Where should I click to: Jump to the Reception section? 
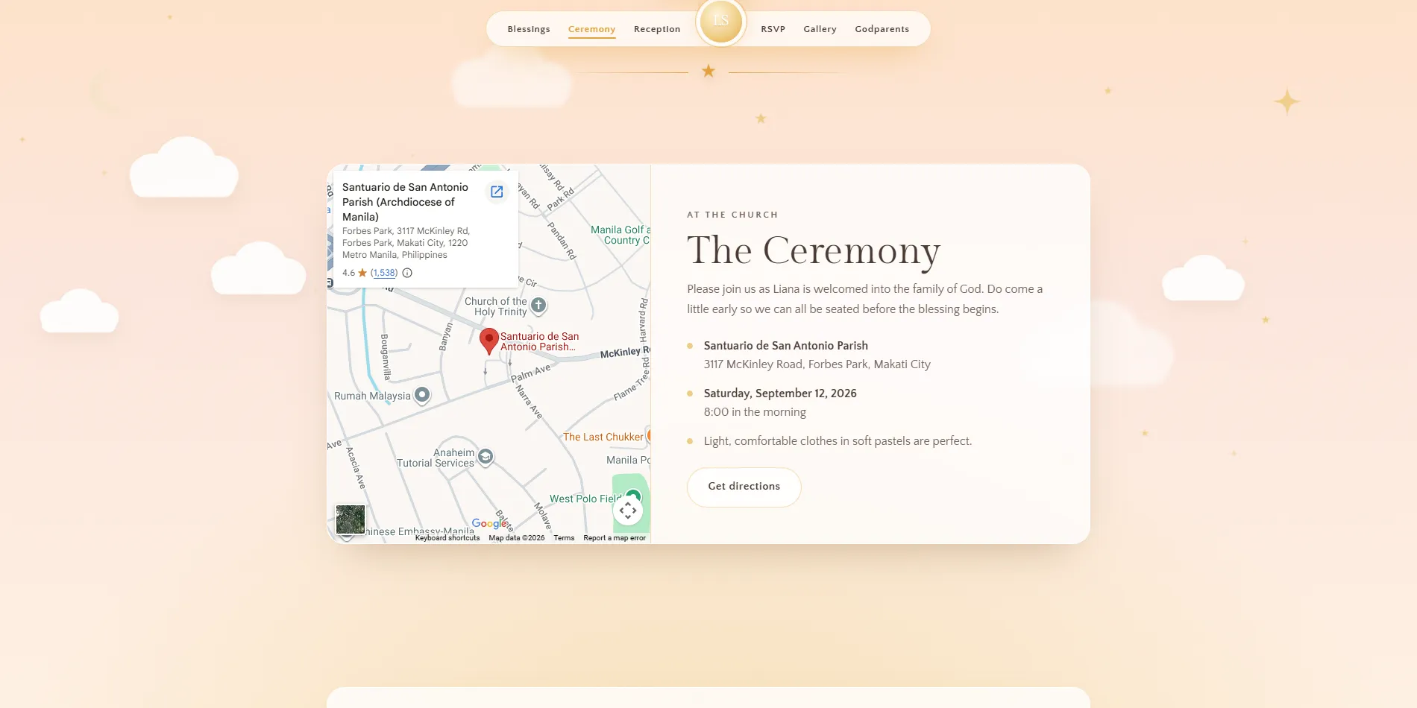tap(657, 29)
